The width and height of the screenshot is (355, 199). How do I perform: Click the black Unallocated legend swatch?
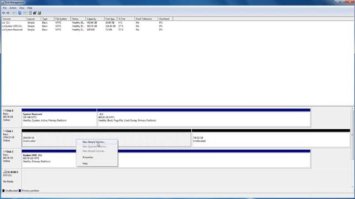pos(3,191)
